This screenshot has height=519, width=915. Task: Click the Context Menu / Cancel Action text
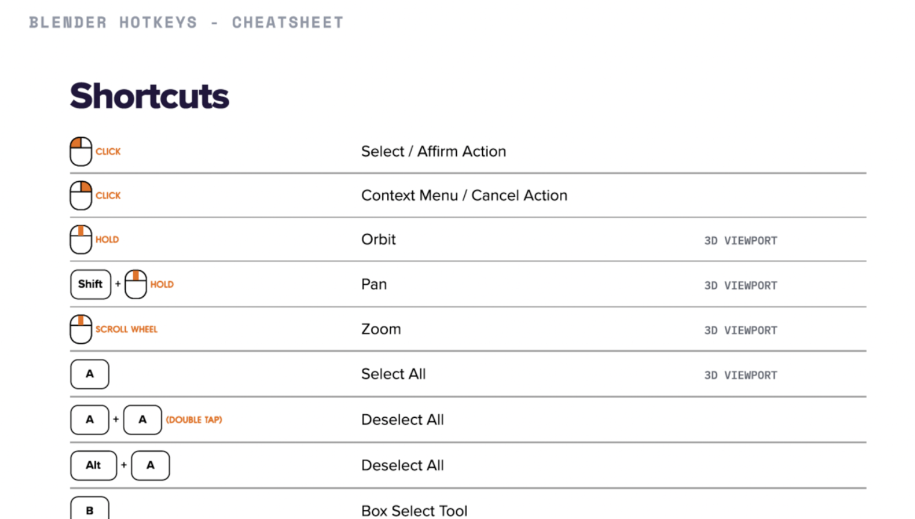pos(464,196)
